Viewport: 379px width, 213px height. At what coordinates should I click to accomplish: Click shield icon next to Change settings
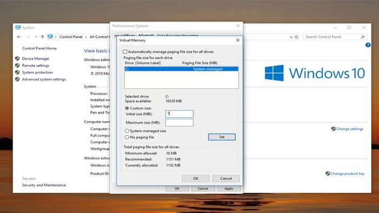[334, 129]
